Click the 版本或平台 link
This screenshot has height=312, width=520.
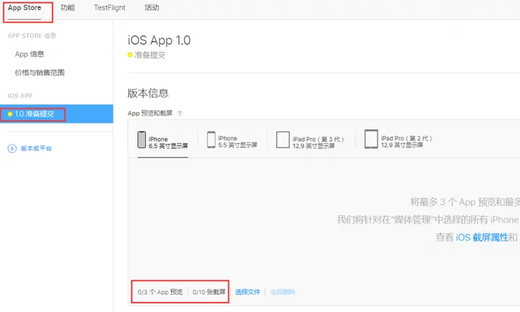click(x=36, y=149)
